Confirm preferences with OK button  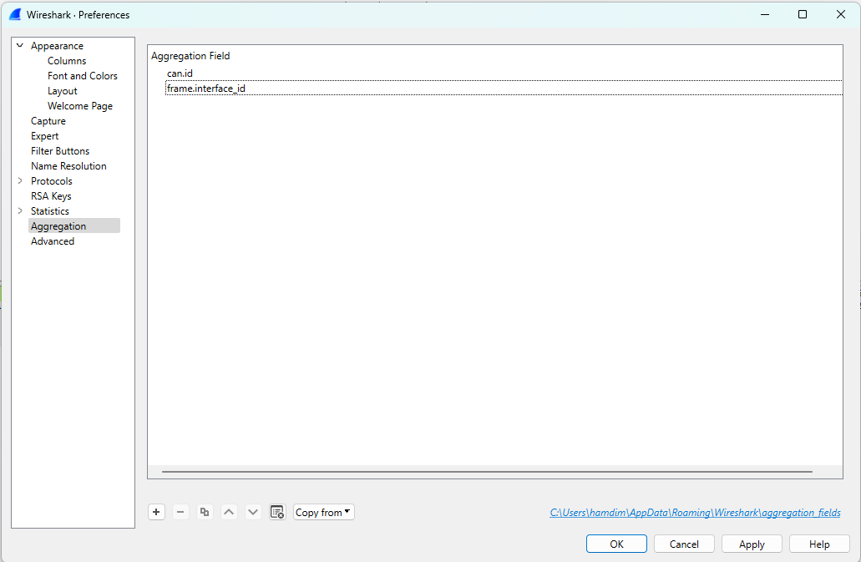[616, 544]
